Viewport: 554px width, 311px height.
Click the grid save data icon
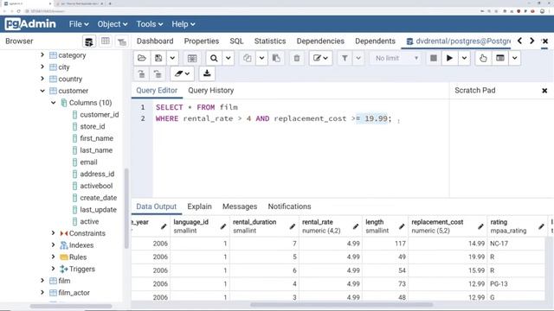click(x=192, y=58)
